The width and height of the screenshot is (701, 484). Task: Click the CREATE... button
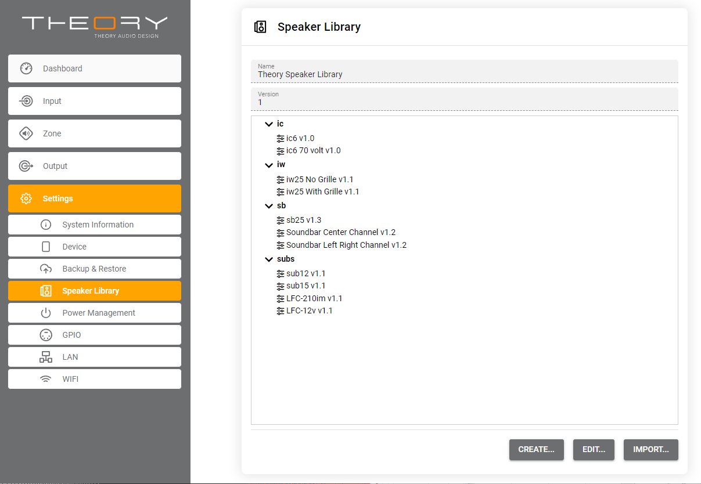[537, 450]
